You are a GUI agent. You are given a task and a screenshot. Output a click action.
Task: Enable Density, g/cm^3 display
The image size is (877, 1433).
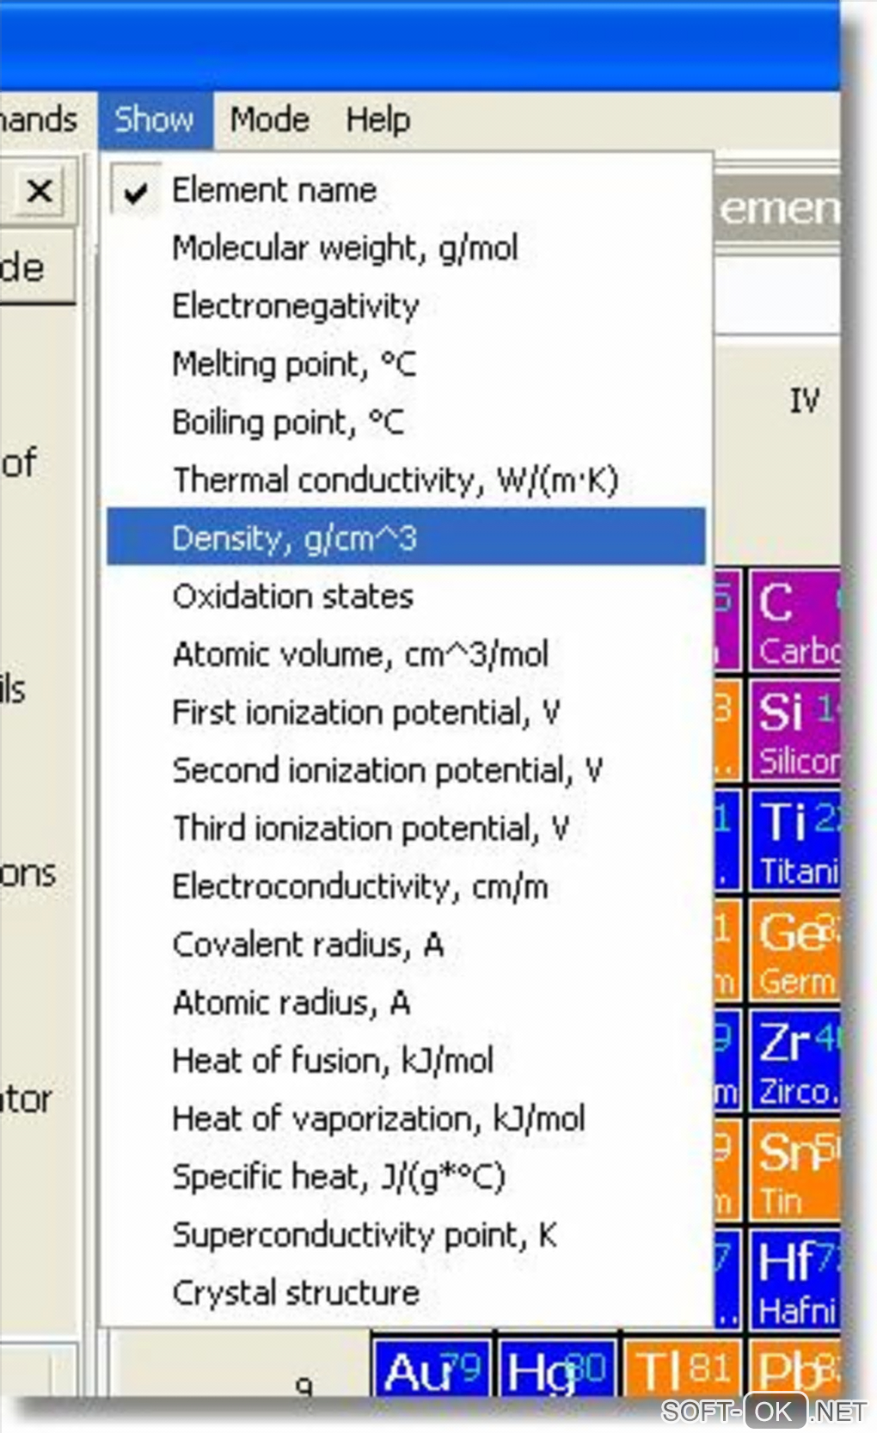[294, 539]
